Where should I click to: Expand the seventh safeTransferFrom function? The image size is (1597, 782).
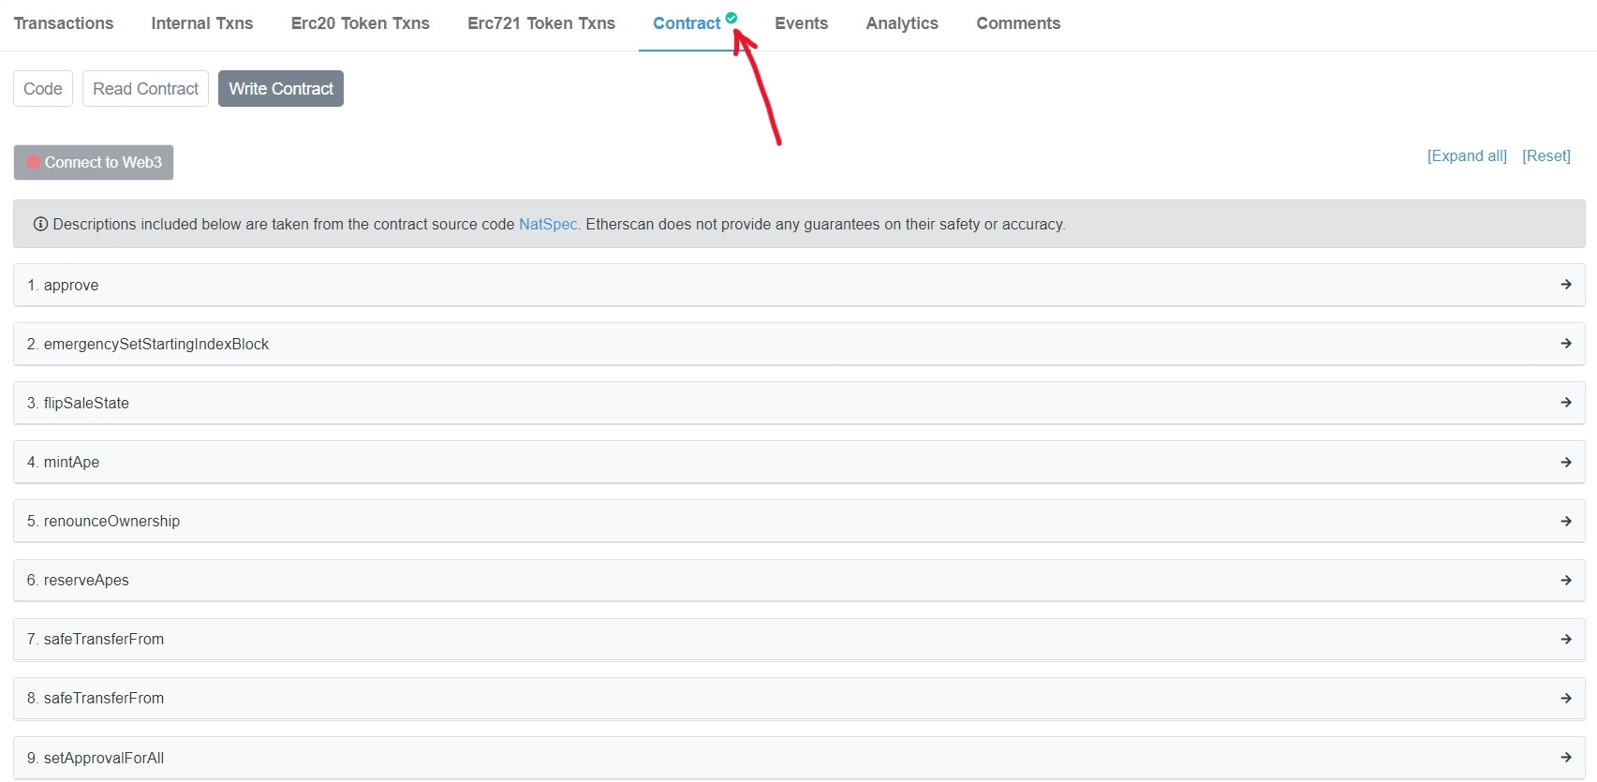tap(103, 640)
